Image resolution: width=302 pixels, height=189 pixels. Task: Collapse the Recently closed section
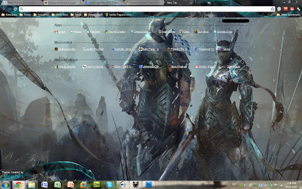(66, 60)
